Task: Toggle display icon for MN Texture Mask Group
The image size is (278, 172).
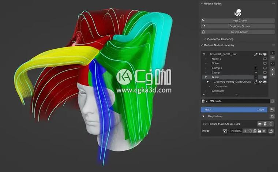Action: [260, 124]
